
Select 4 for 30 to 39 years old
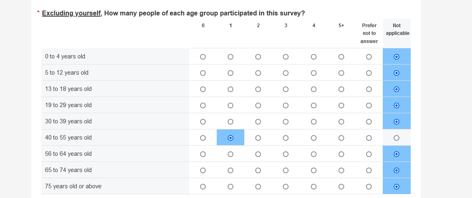click(314, 122)
